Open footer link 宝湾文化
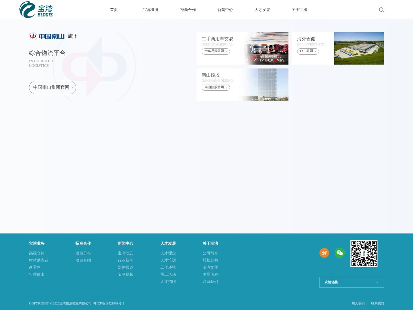This screenshot has height=310, width=413. pos(210,267)
